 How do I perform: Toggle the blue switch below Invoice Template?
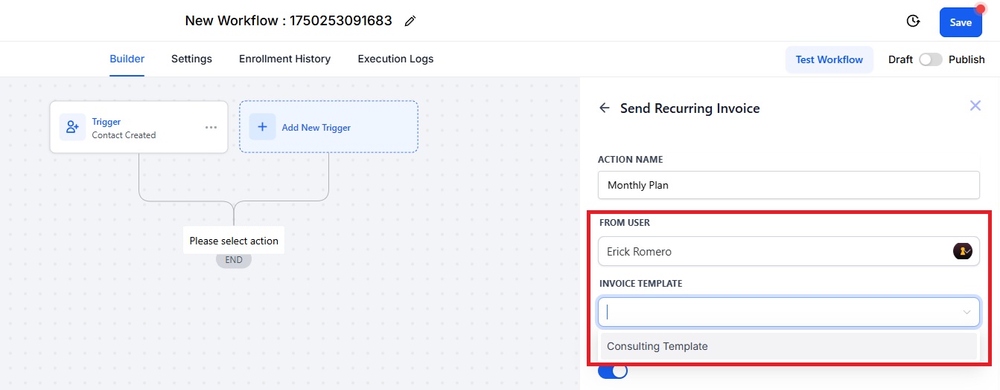coord(613,371)
